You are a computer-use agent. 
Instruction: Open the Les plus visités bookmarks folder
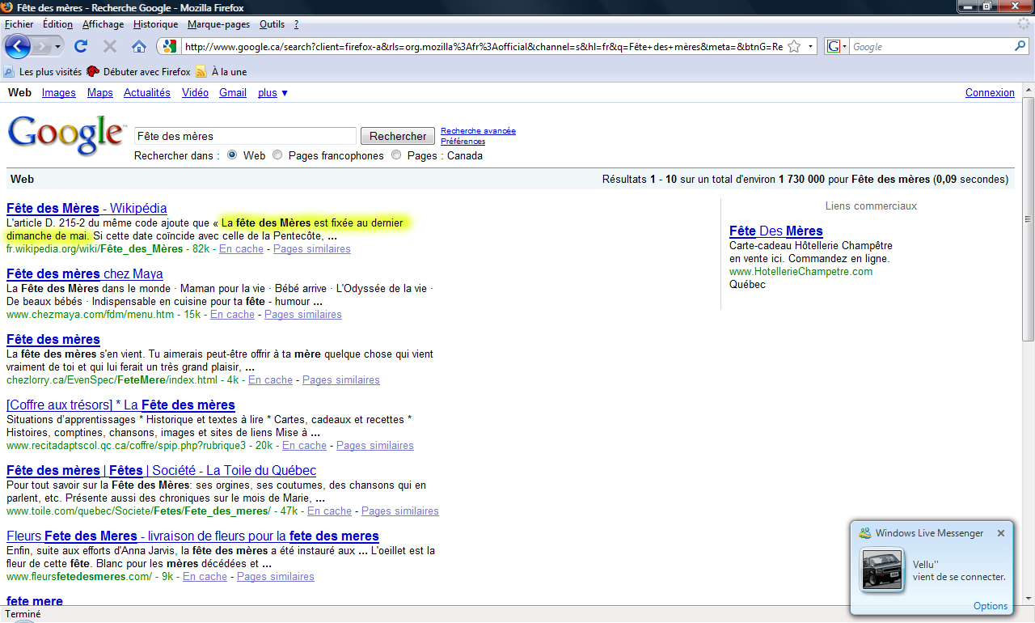[43, 72]
